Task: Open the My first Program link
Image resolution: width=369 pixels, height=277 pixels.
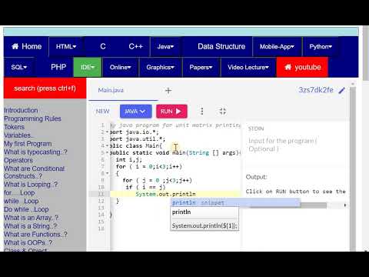Action: click(x=28, y=144)
